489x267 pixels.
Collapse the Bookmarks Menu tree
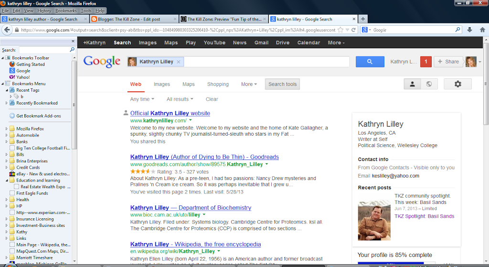pos(2,84)
